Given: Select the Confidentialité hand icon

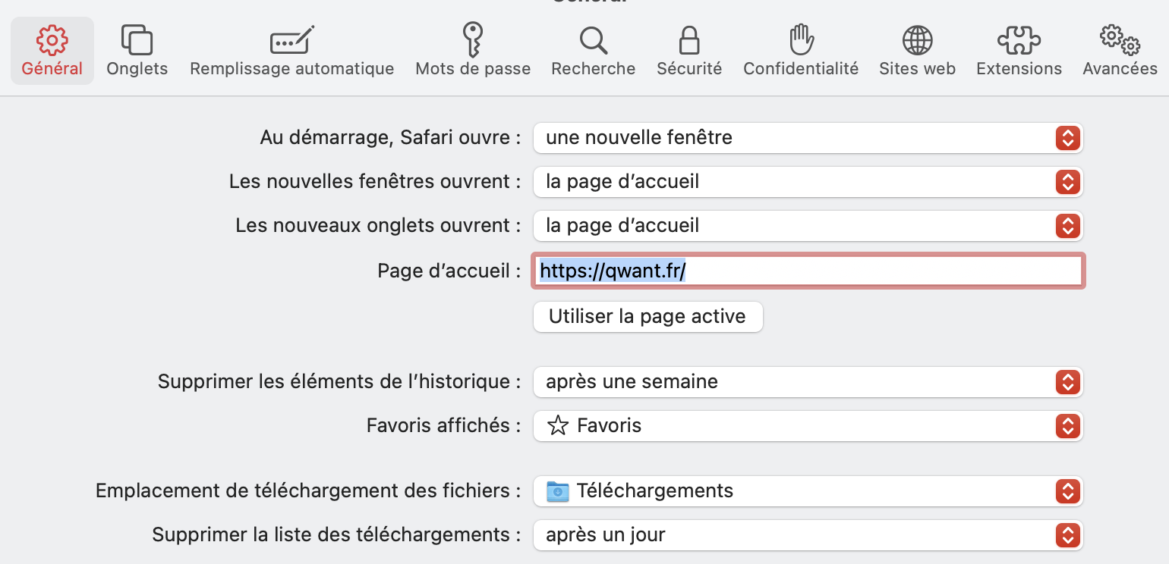Looking at the screenshot, I should [x=801, y=40].
